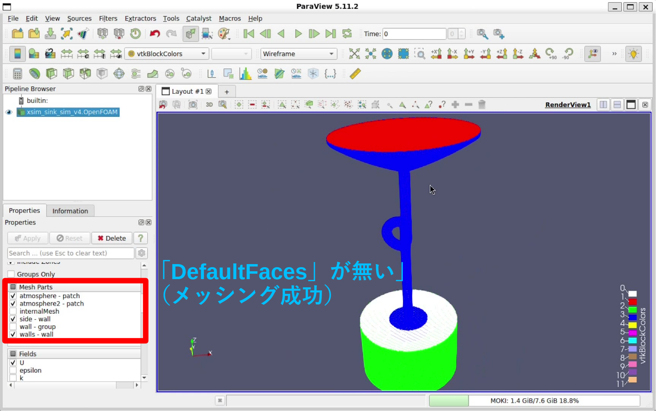The height and width of the screenshot is (411, 656).
Task: Click the Reset Camera icon
Action: pos(354,54)
